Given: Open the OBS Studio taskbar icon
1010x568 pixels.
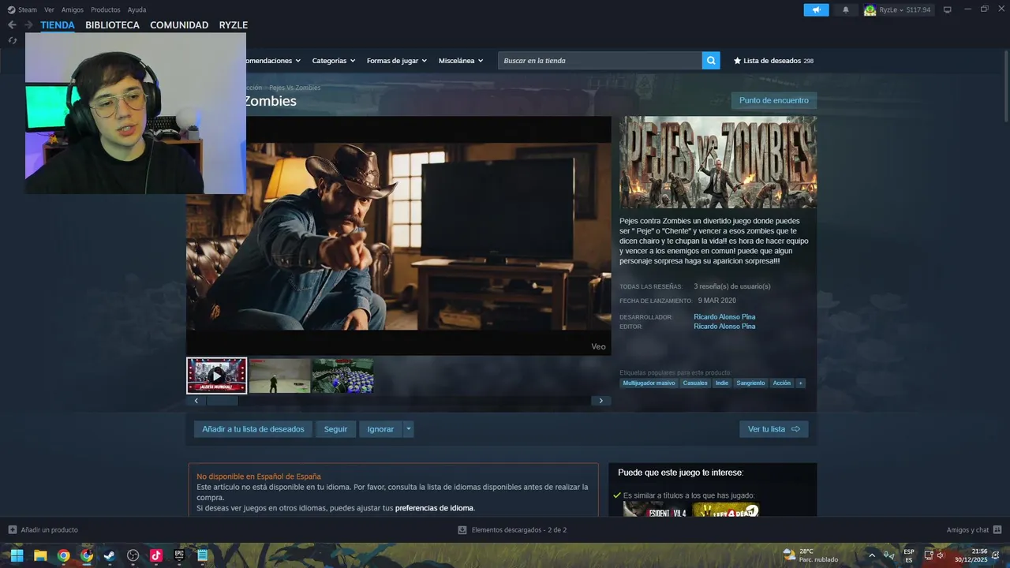Looking at the screenshot, I should coord(133,555).
